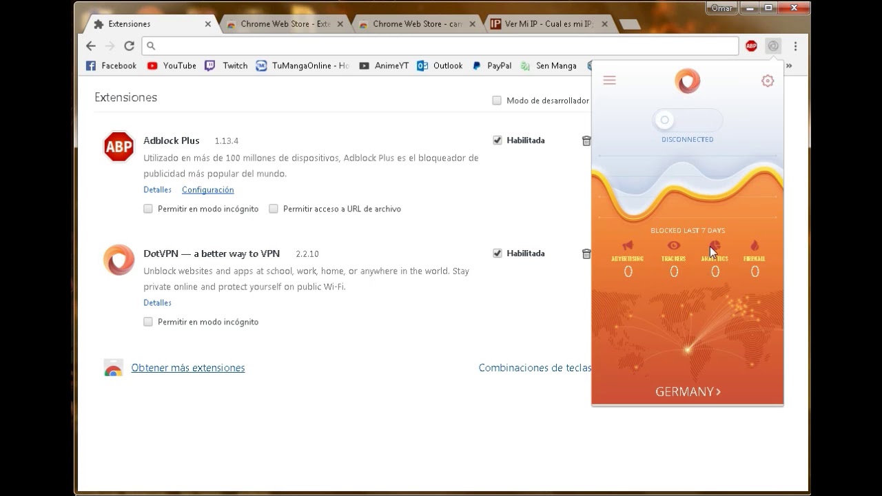Switch to second Chrome Web Store tab
The height and width of the screenshot is (496, 882).
pos(418,24)
